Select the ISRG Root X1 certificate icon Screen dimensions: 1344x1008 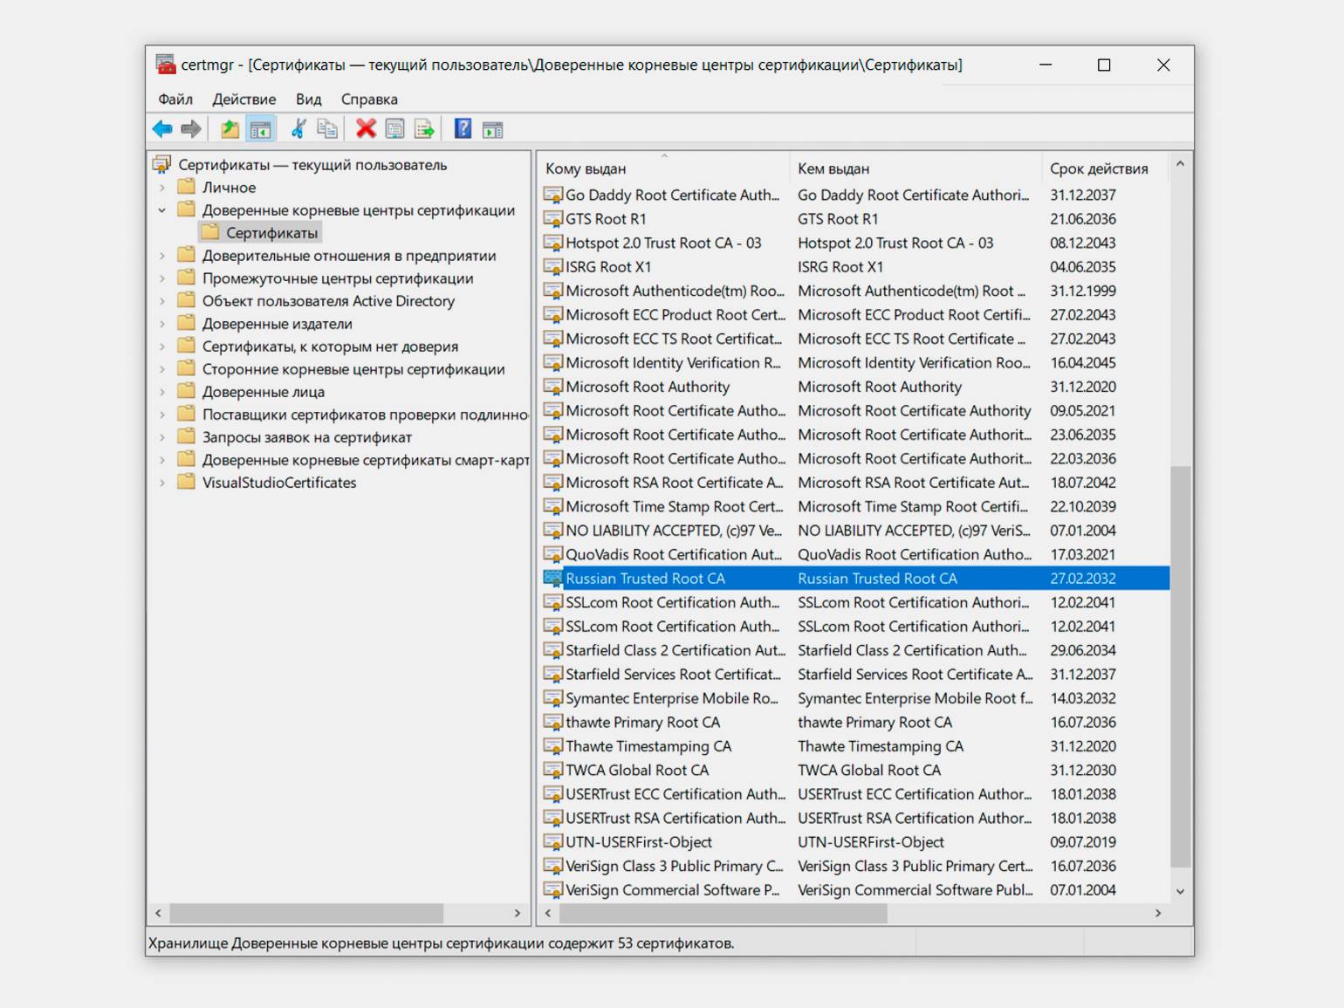pos(553,267)
